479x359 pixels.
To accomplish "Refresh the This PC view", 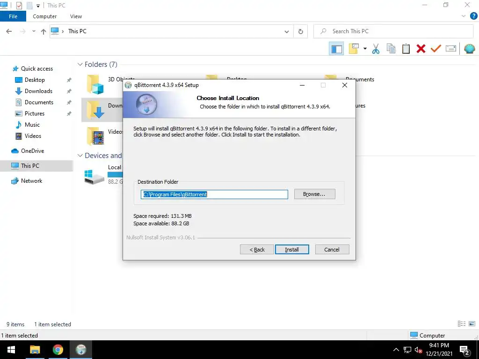I will (x=301, y=31).
